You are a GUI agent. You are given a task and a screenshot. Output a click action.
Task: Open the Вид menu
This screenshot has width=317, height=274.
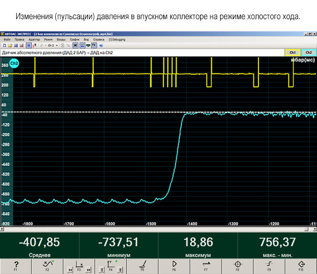[86, 39]
